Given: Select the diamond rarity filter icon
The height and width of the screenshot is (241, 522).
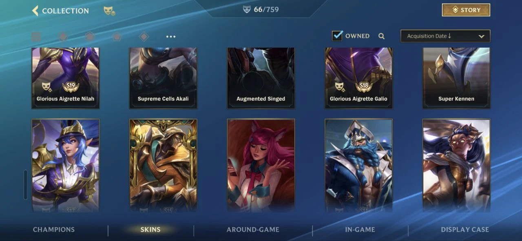Looking at the screenshot, I should pos(144,37).
